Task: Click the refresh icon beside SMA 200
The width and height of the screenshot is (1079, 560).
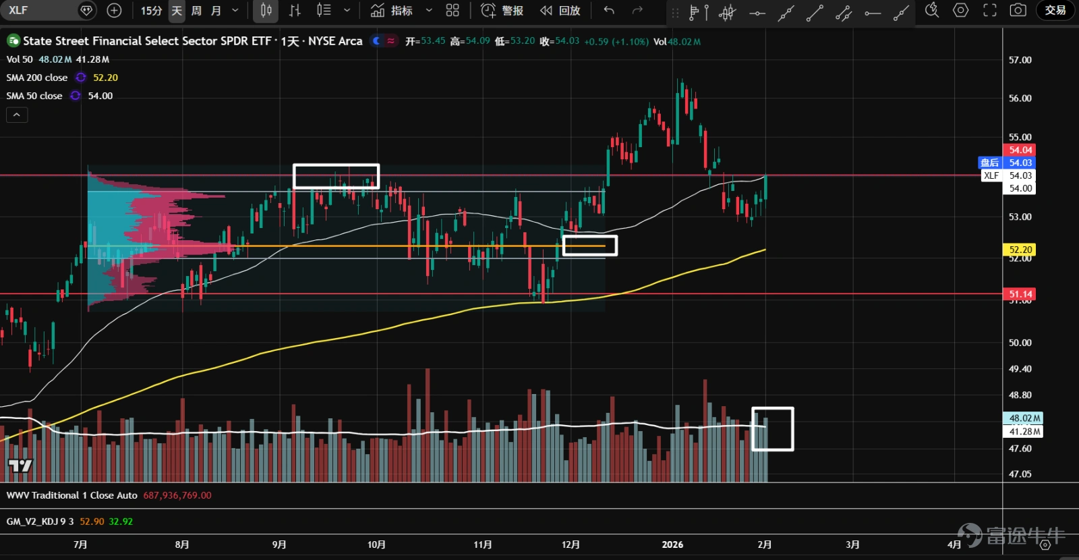Action: pos(81,78)
